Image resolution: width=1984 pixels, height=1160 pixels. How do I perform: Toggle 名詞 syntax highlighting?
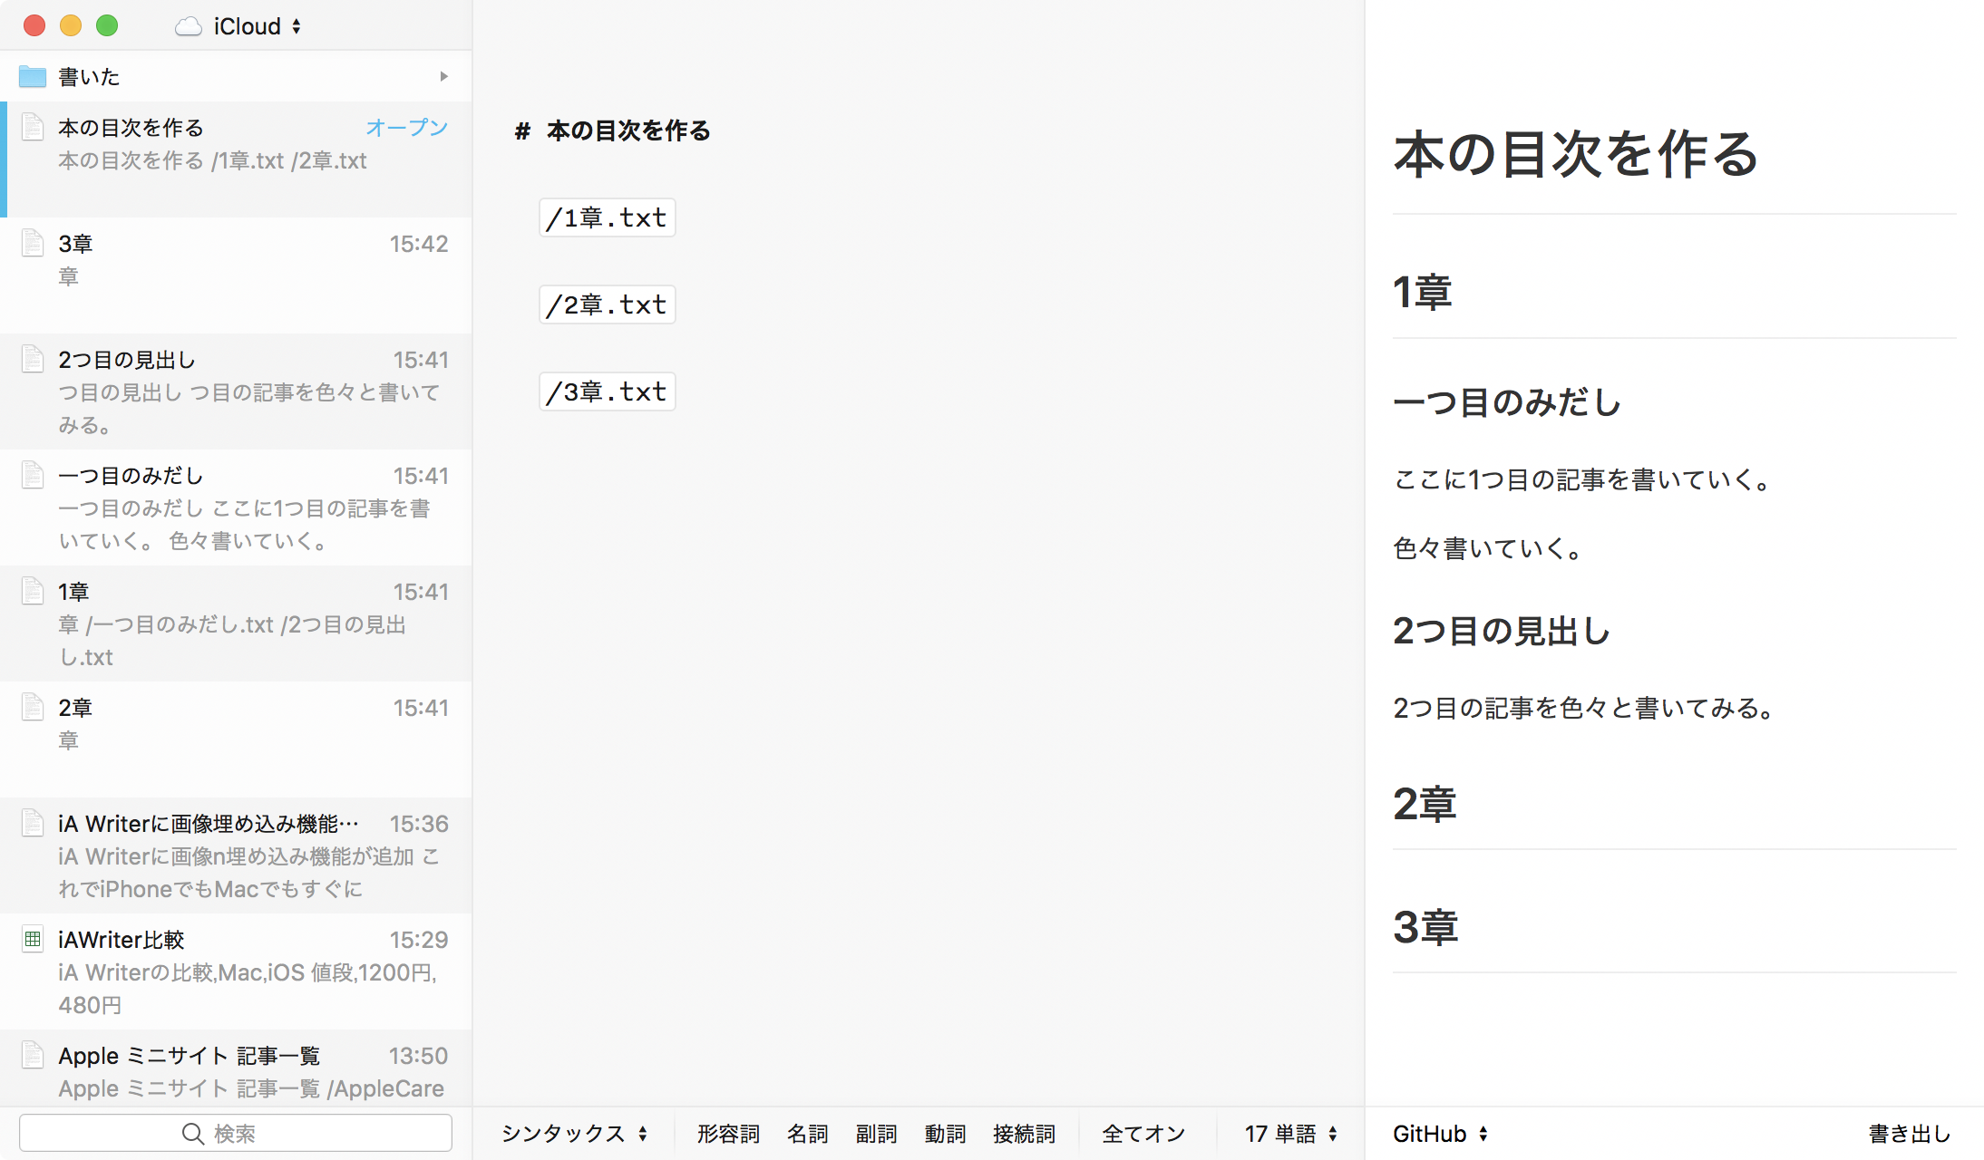[807, 1134]
